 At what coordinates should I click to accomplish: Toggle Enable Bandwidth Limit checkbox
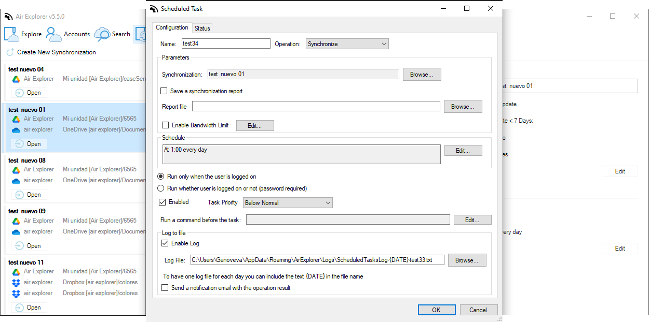[166, 125]
